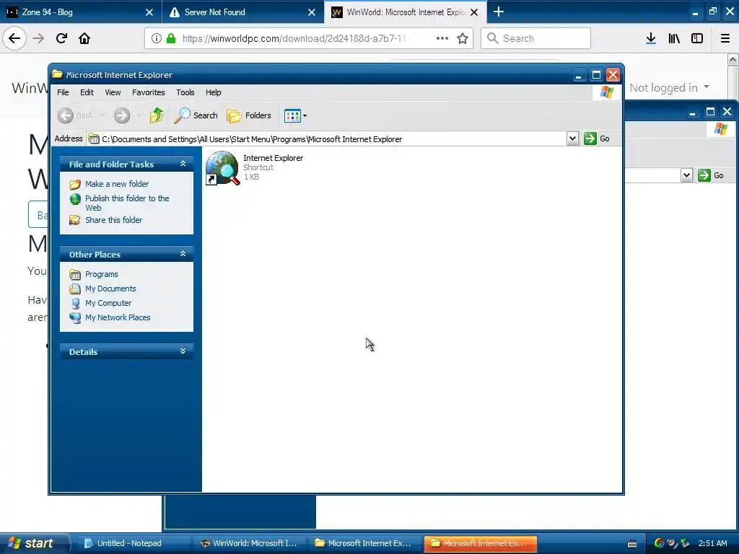Click the Forward button dropdown arrow

point(138,115)
